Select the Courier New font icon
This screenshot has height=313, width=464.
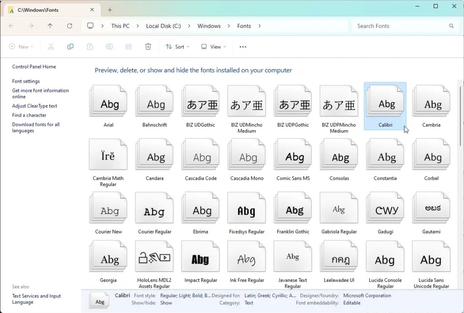[x=108, y=208]
